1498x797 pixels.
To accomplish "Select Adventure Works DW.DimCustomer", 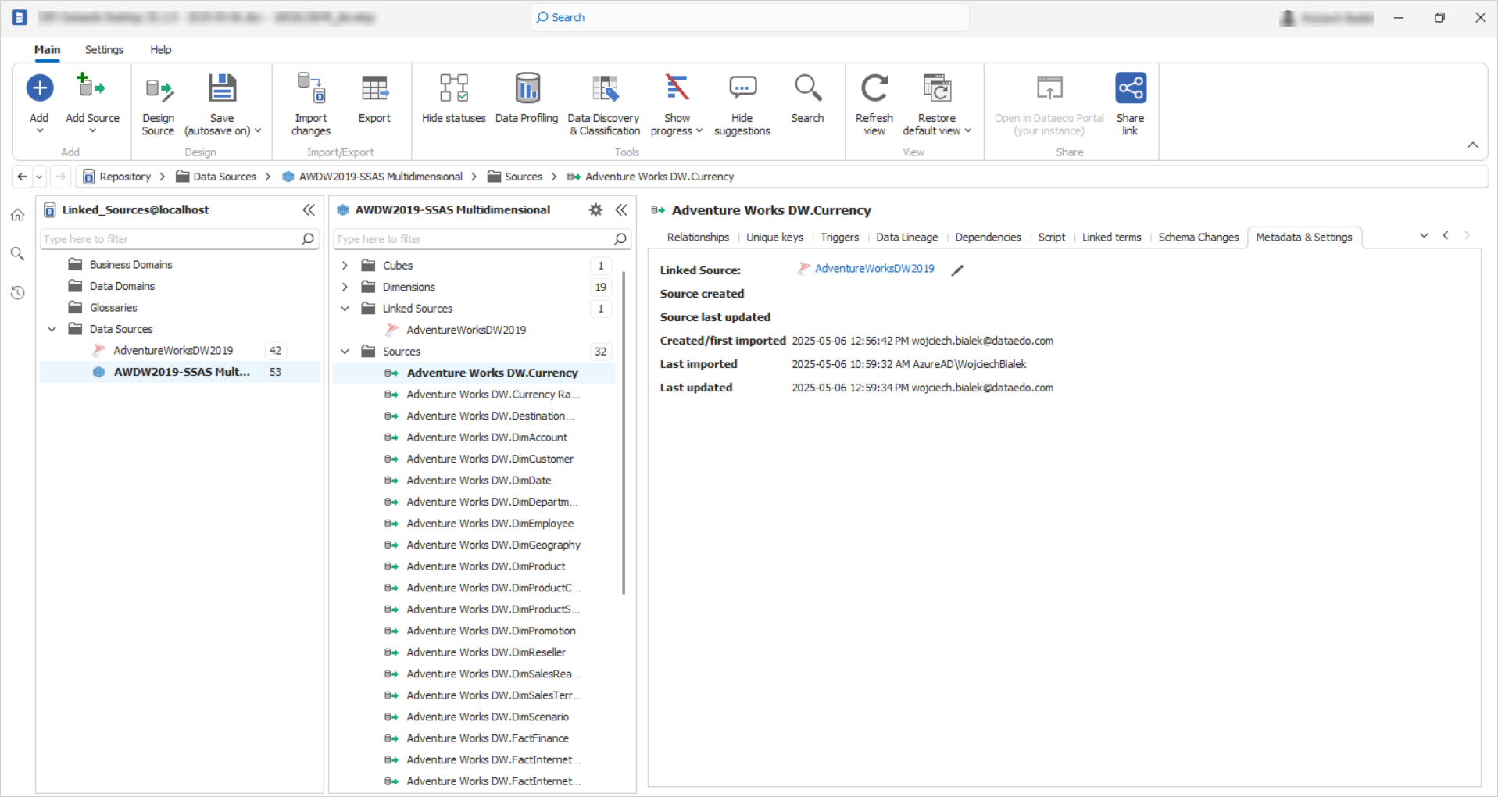I will click(490, 459).
